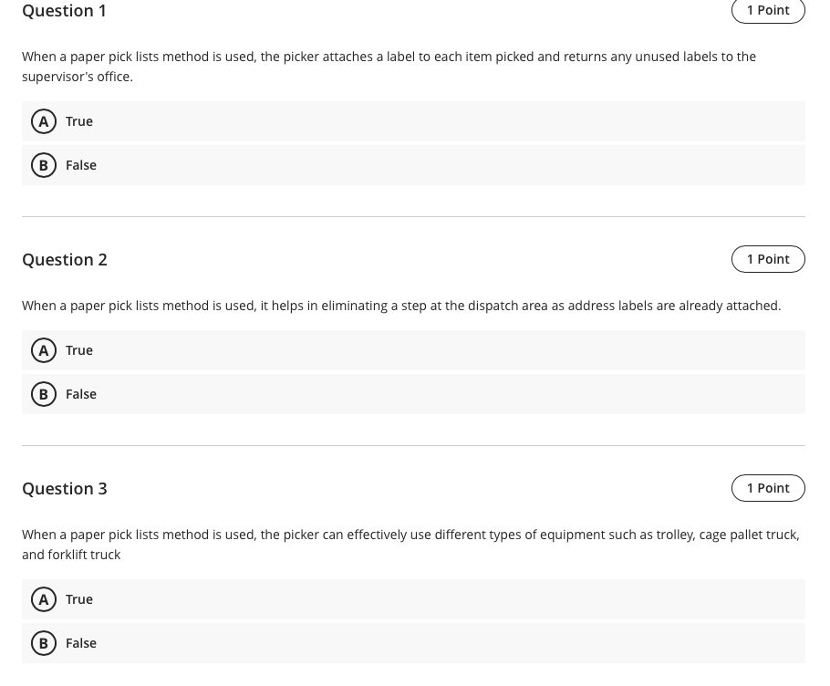Select False for Question 3
The width and height of the screenshot is (830, 686).
coord(80,643)
